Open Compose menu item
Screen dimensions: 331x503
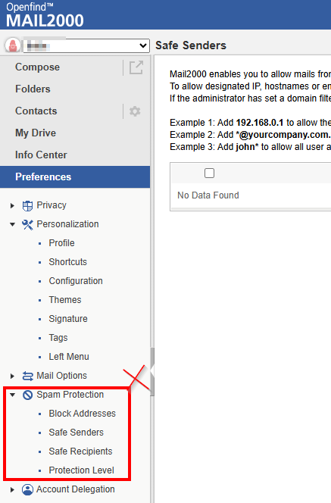[37, 67]
